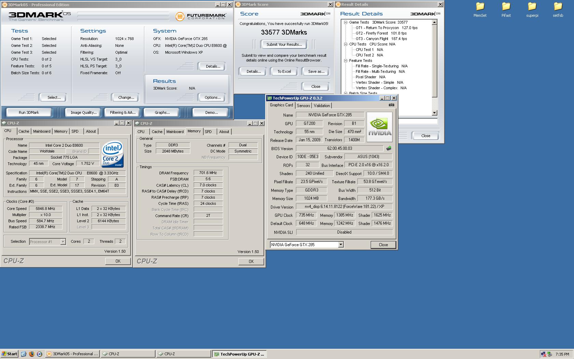
Task: Open SPD tab in CPU-Z Memory window
Action: pyautogui.click(x=208, y=132)
